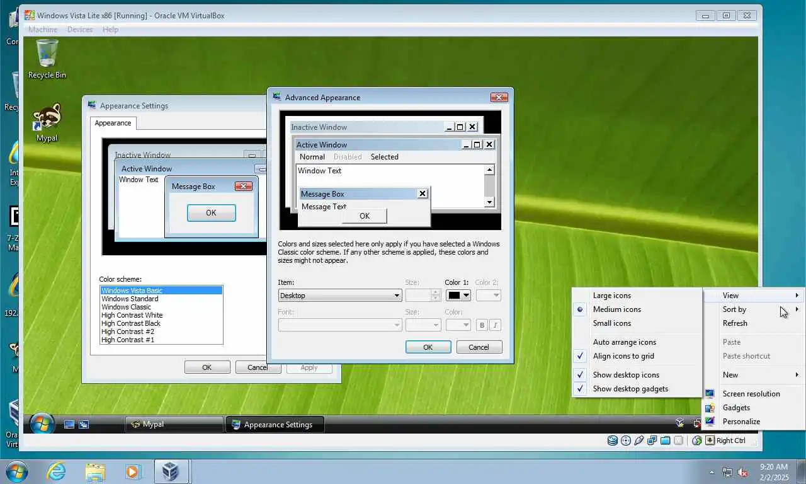
Task: Open the Mypal raccoon desktop shortcut
Action: click(47, 123)
